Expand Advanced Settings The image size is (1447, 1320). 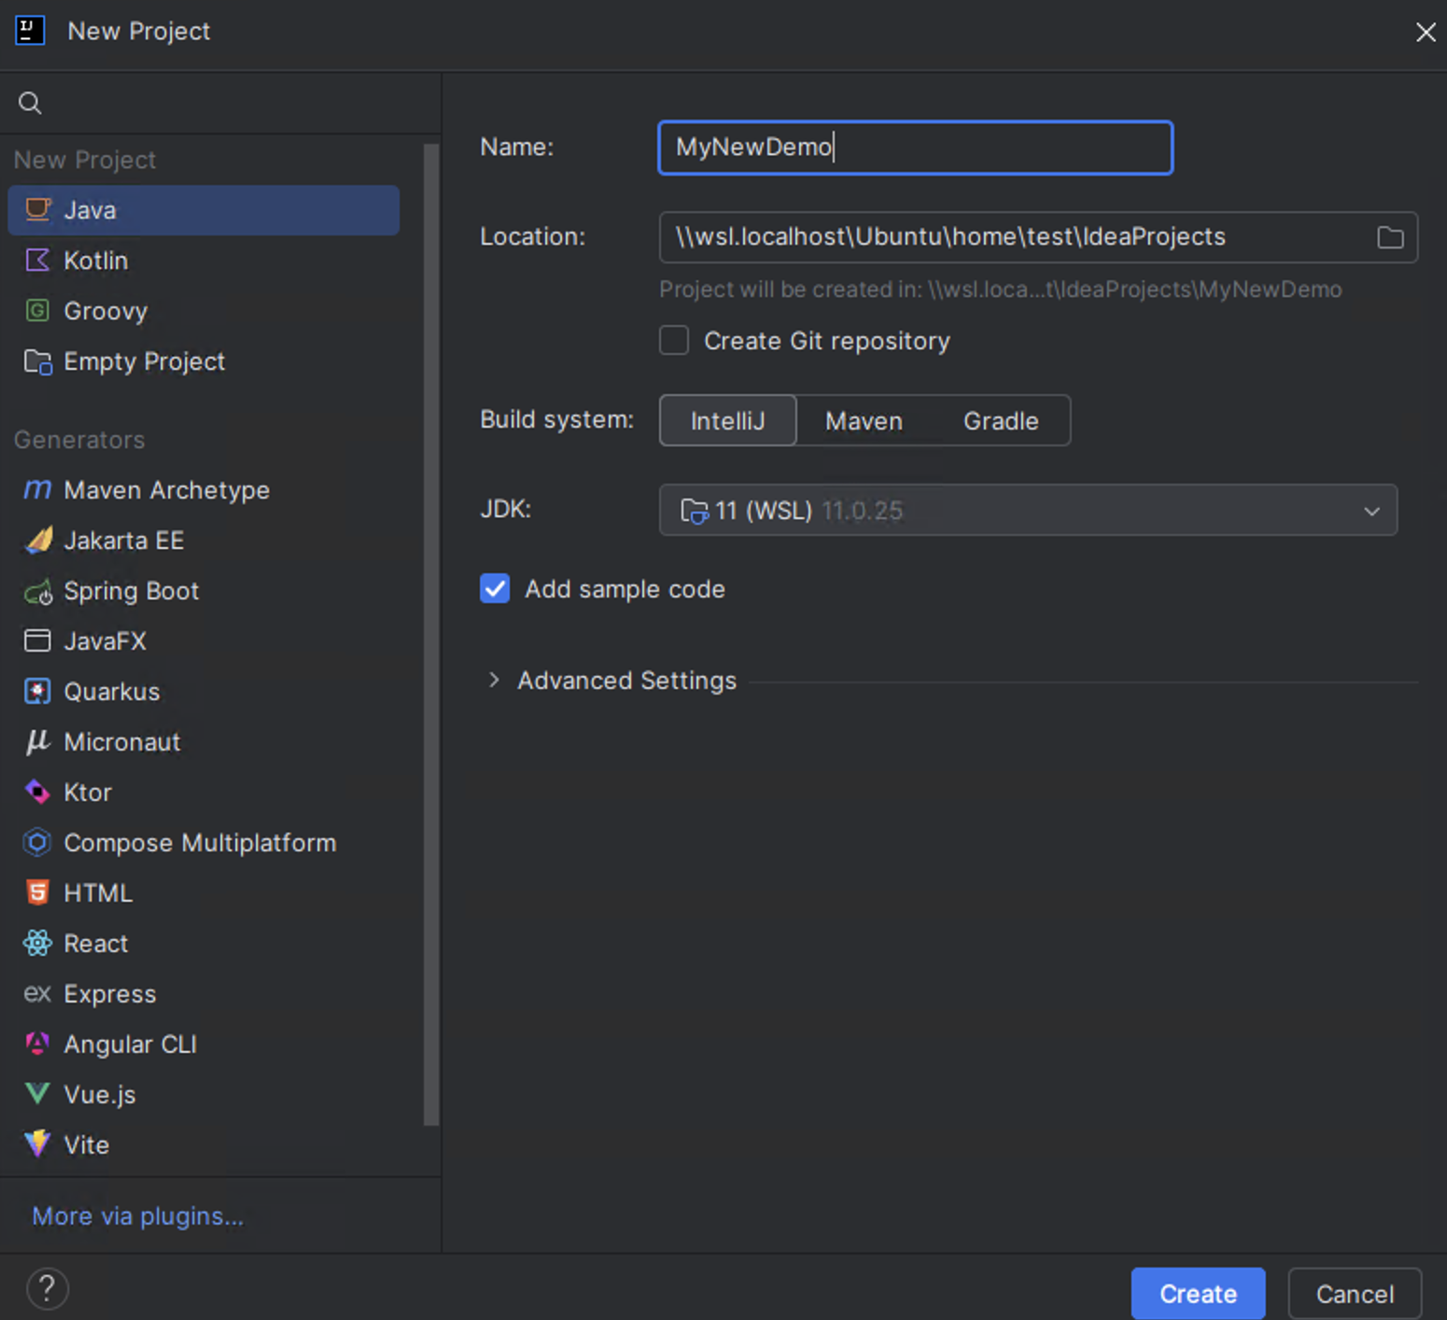(x=612, y=680)
